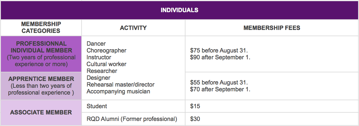Click the $70 after September 1 fee

tap(220, 89)
